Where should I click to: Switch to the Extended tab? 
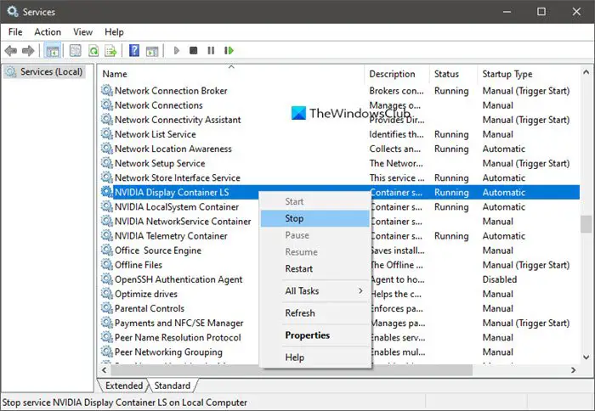click(124, 386)
